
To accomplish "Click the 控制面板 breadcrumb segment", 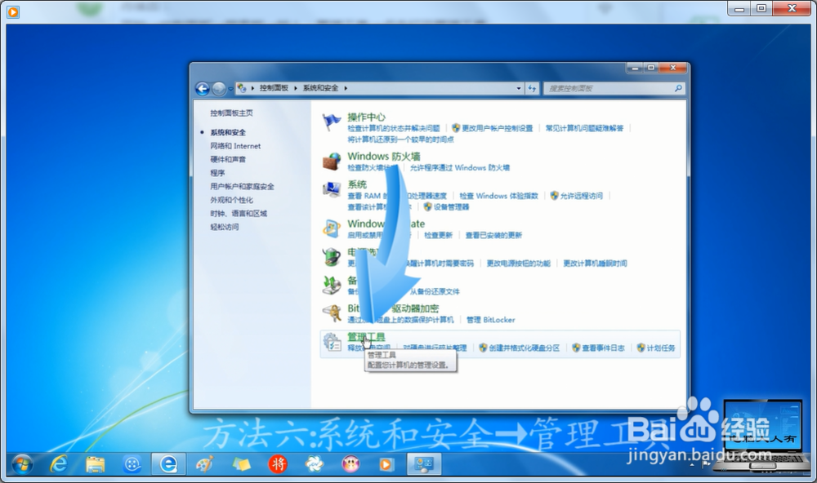I will pos(274,88).
